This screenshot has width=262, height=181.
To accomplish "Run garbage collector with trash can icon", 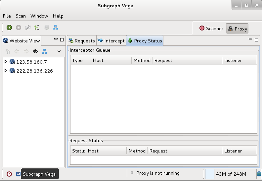I will click(259, 174).
